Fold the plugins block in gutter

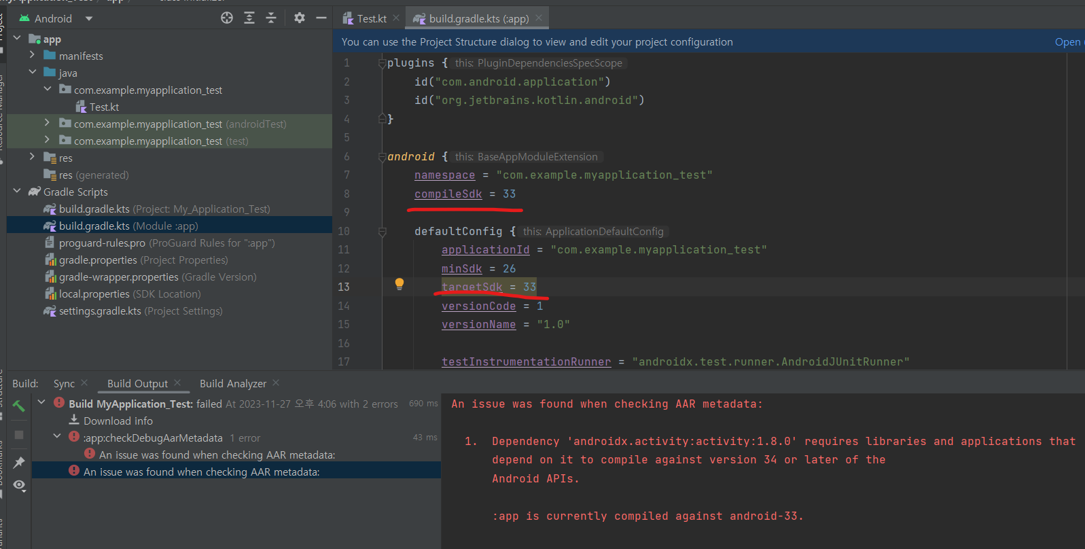(x=382, y=63)
